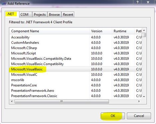
Task: Open the Projects tab
Action: coord(40,14)
